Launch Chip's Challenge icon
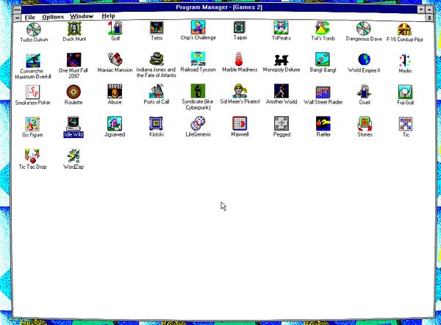 (198, 27)
